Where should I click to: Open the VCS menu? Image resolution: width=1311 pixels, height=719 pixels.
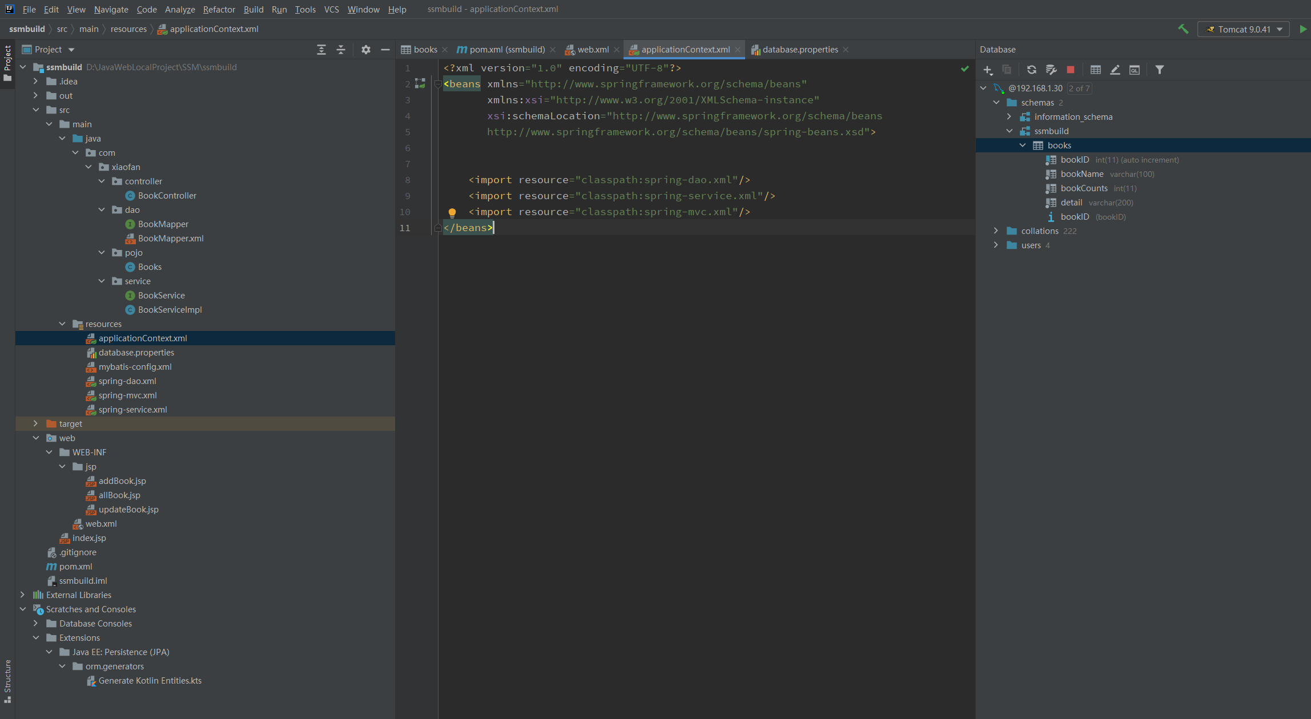[x=332, y=9]
